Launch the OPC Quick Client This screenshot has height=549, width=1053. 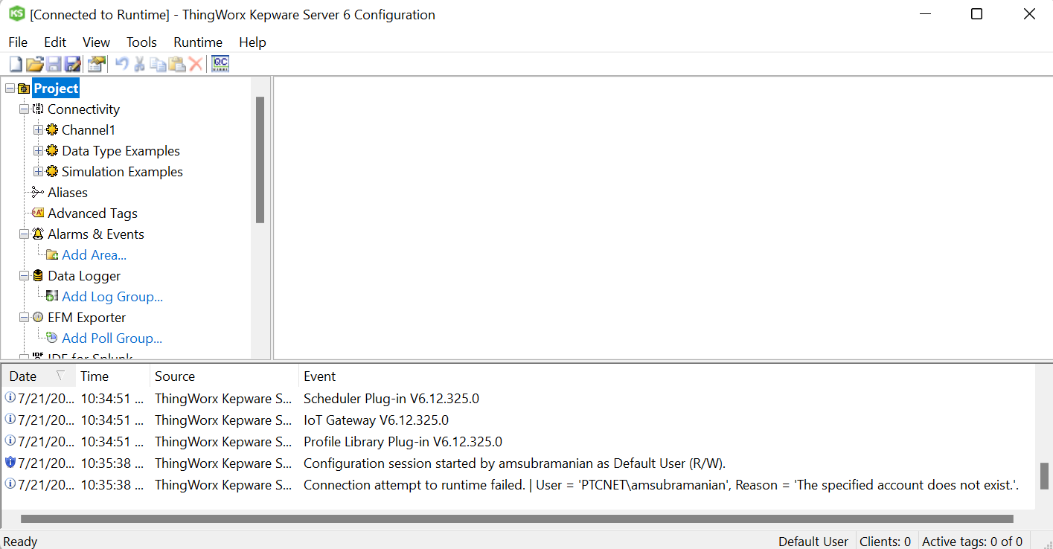click(x=219, y=64)
